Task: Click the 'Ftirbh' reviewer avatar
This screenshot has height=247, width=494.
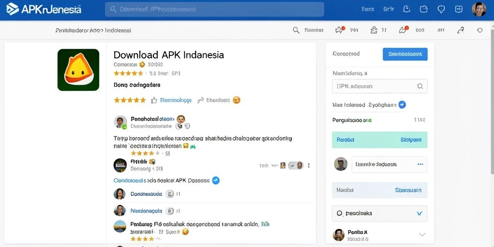Action: click(120, 165)
